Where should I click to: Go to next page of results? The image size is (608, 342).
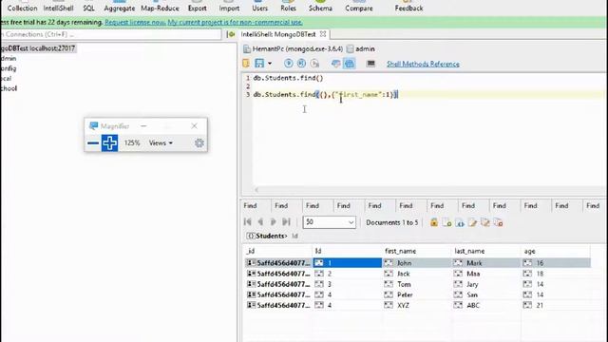coord(274,221)
